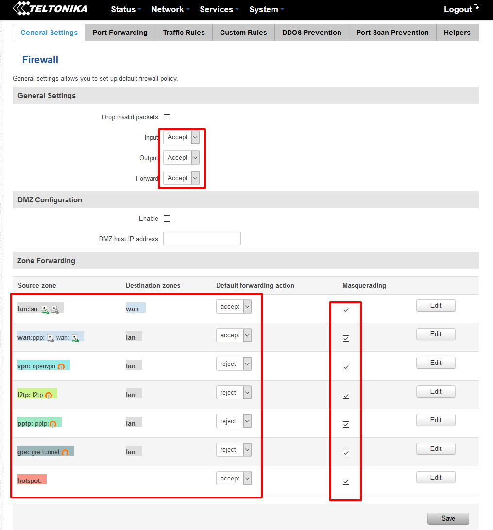Expand the vpn zone forwarding action dropdown
The width and height of the screenshot is (493, 530).
coord(234,364)
